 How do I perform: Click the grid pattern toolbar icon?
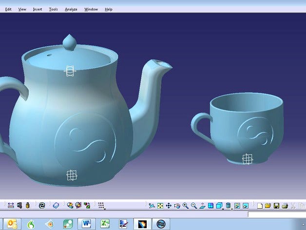[x=101, y=205]
